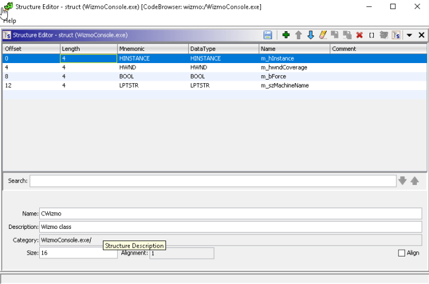Click the Category field WizmoConsole.exe/
The height and width of the screenshot is (284, 429).
(230, 240)
